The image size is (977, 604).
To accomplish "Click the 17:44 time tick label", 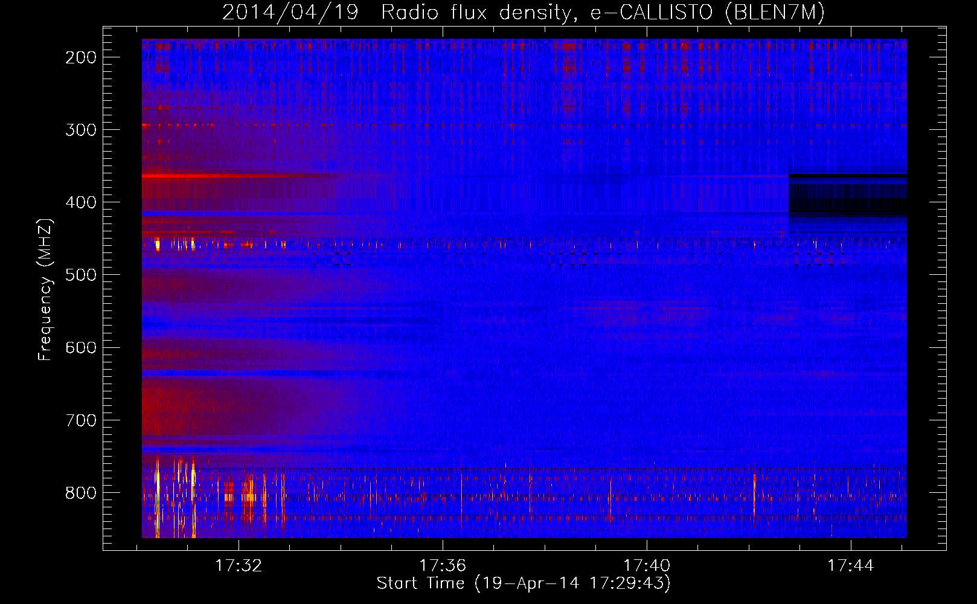I will click(x=850, y=566).
